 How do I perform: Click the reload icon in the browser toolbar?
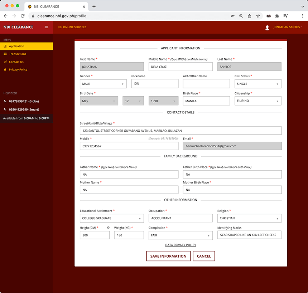coord(23,16)
